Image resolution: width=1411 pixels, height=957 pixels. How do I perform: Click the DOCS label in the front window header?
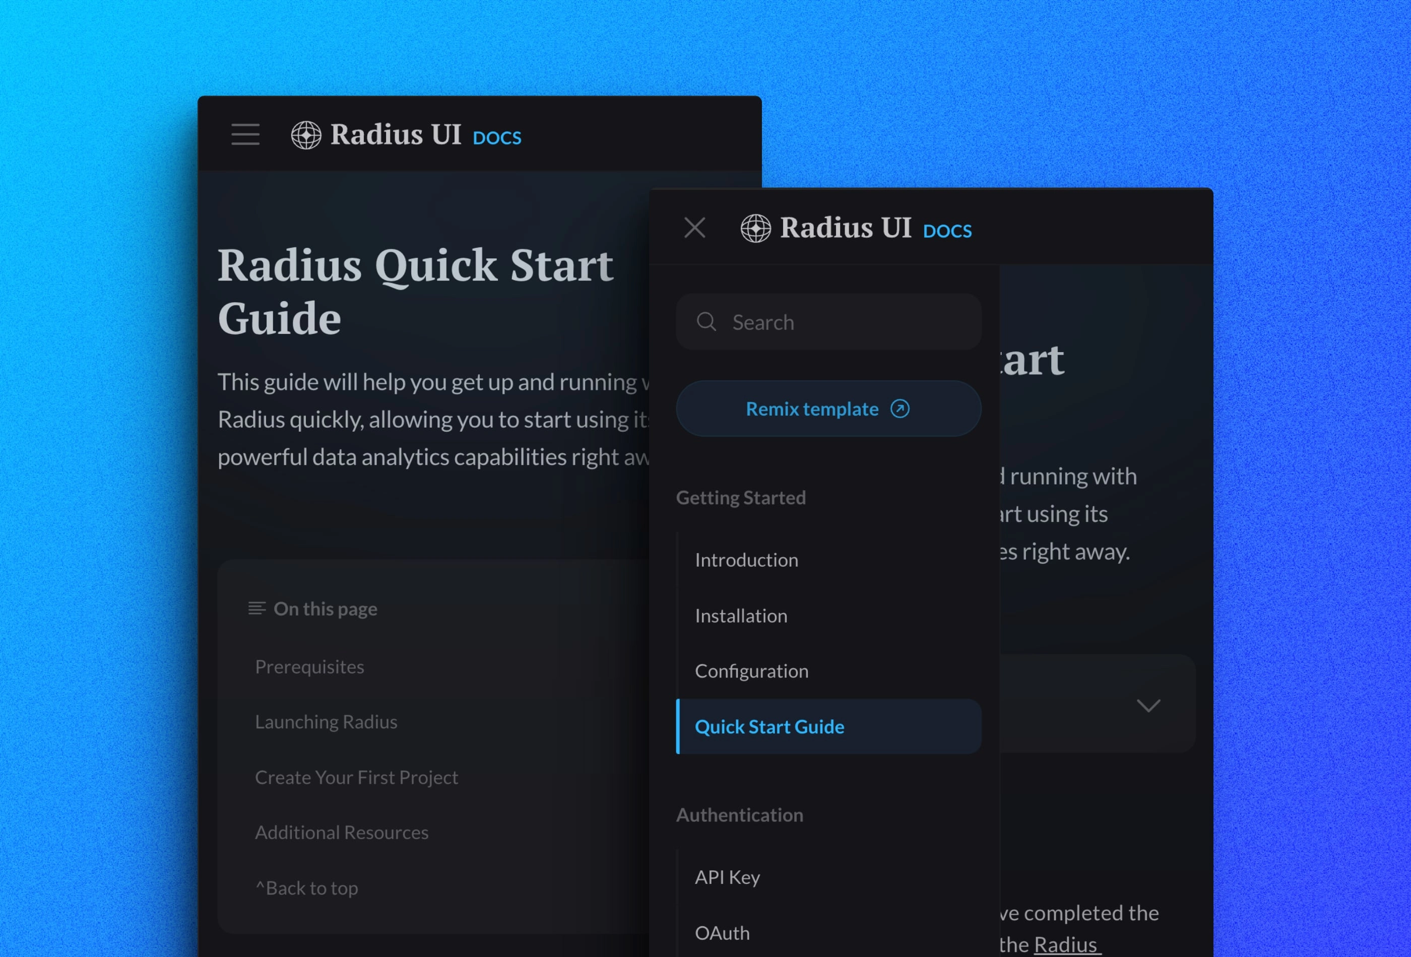point(947,231)
